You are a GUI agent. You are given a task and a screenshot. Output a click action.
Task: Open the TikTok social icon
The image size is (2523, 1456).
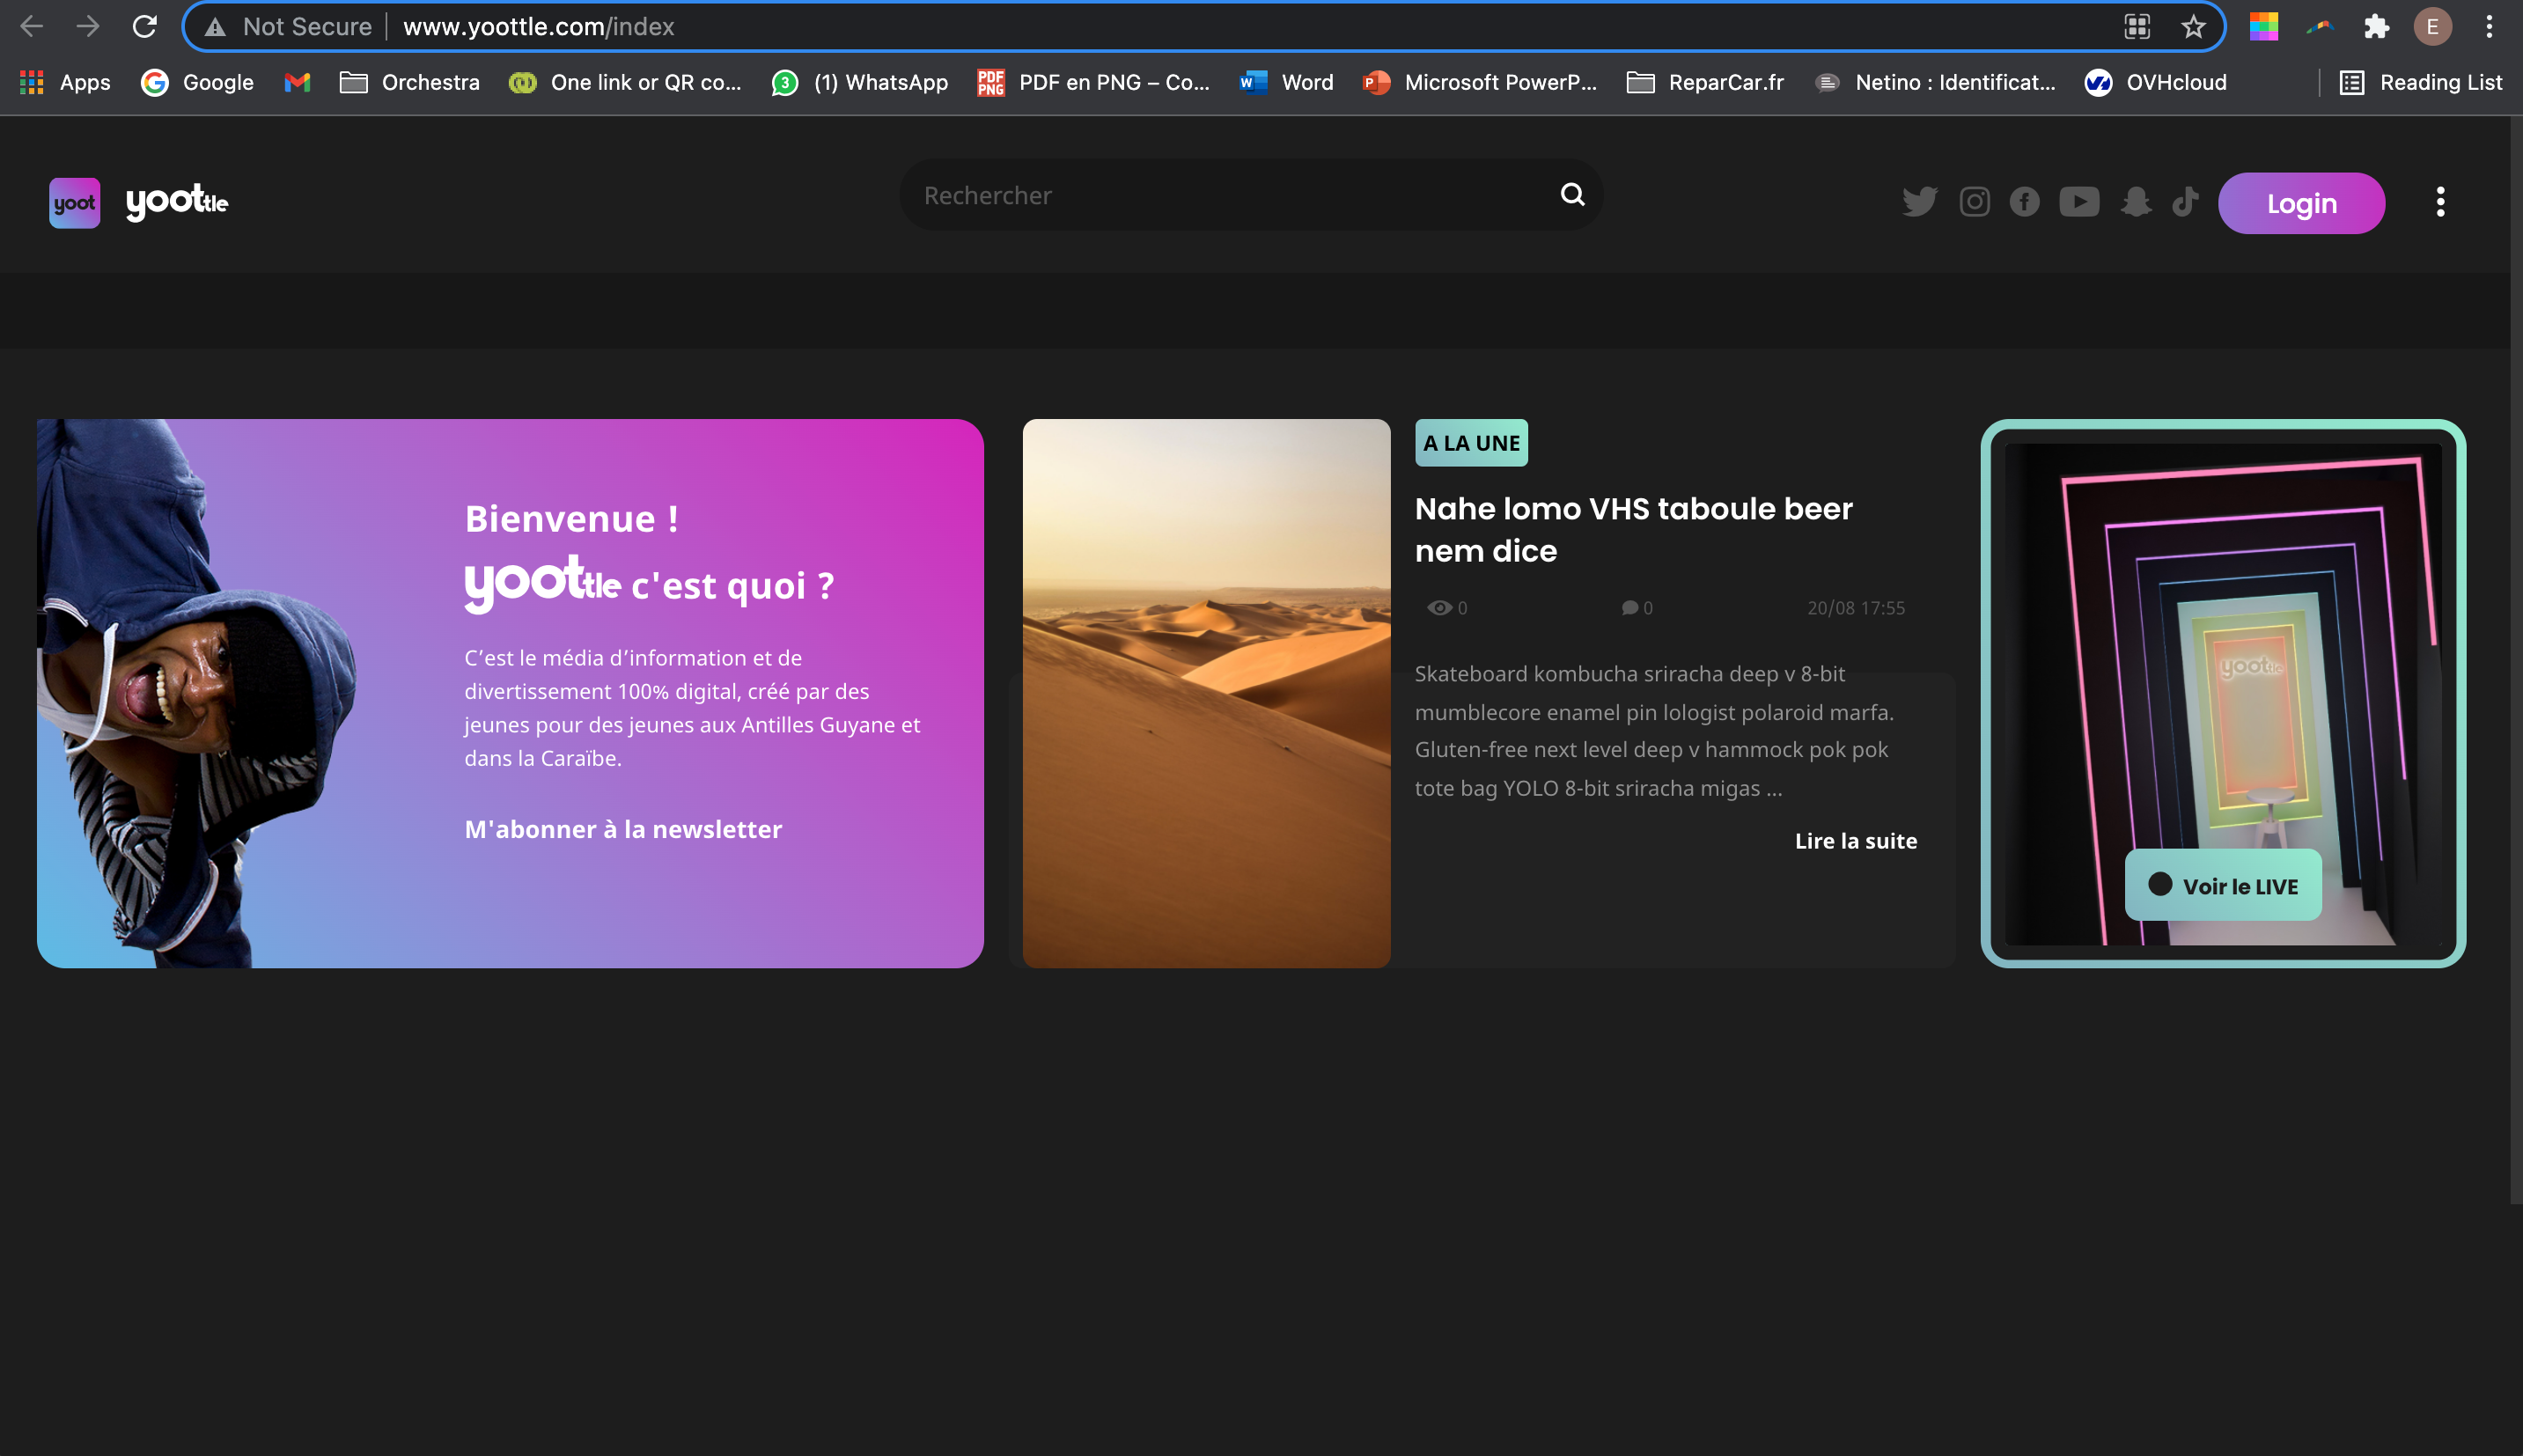pos(2185,202)
